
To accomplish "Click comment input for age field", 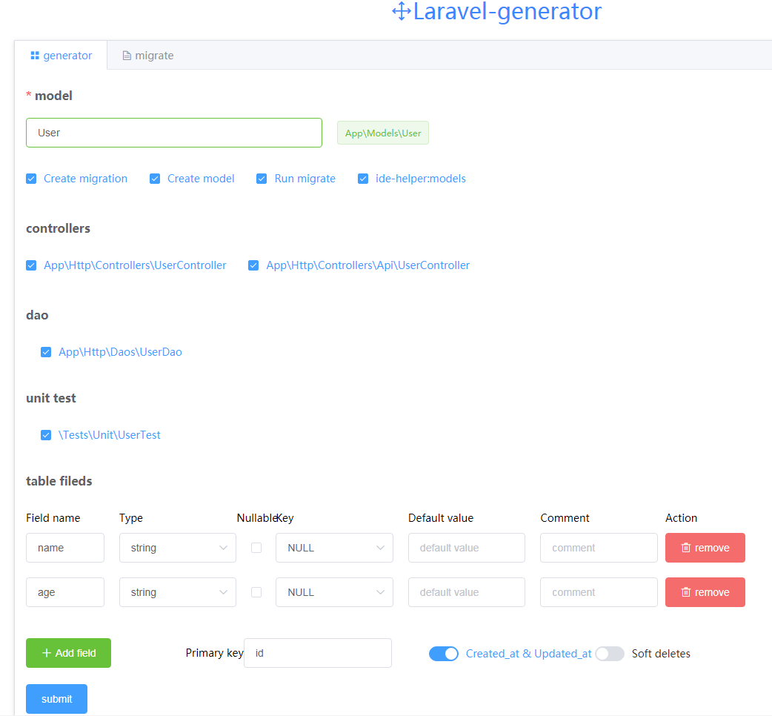I will pyautogui.click(x=599, y=592).
